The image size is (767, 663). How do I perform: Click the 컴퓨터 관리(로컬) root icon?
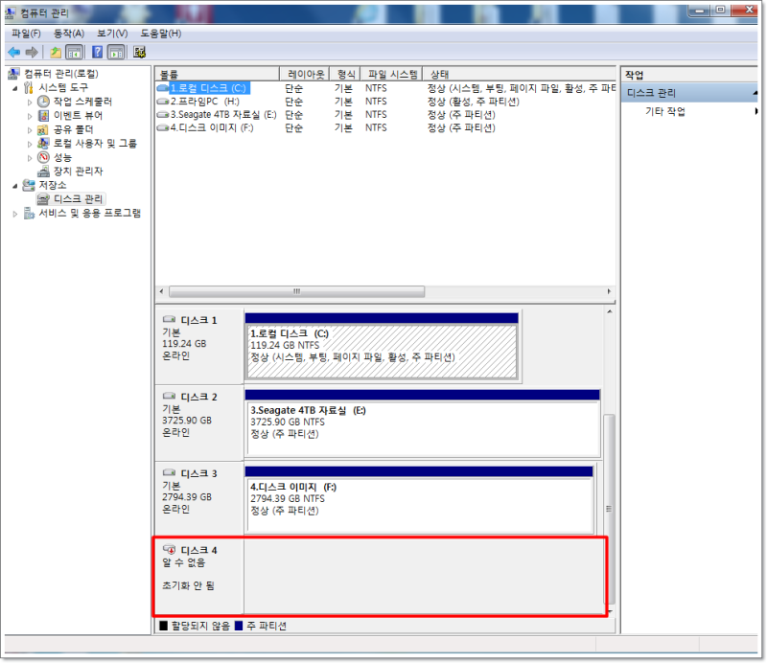coord(14,74)
